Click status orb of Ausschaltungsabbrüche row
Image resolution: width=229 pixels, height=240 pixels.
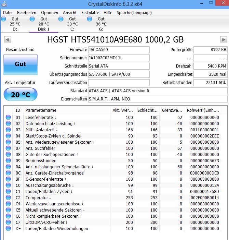[8, 185]
